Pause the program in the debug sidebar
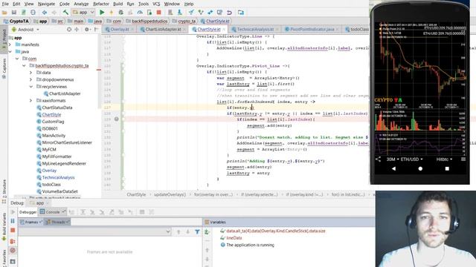 point(13,221)
